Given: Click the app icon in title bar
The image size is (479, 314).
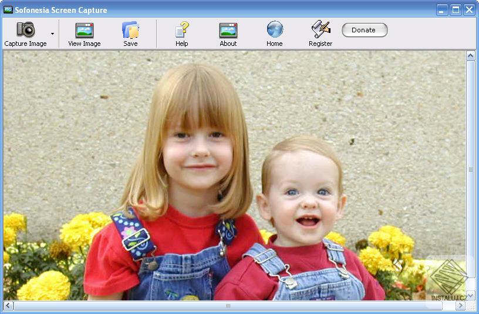Looking at the screenshot, I should (8, 10).
